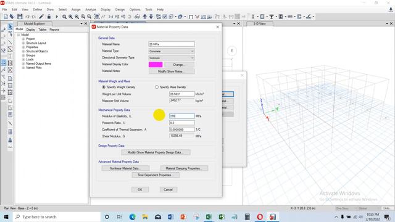Select Specify Mass Density radio button
Image resolution: width=395 pixels, height=222 pixels.
click(157, 87)
